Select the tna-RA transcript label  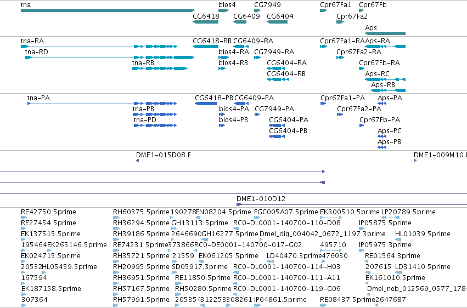pos(32,41)
